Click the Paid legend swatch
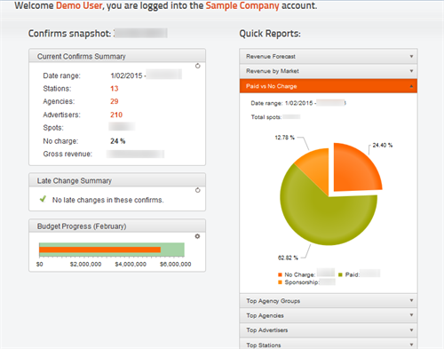This screenshot has height=349, width=444. point(340,274)
